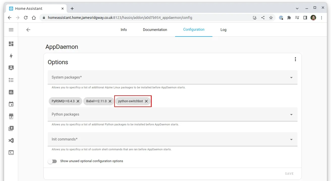Share this page via address bar icon

pos(263,18)
